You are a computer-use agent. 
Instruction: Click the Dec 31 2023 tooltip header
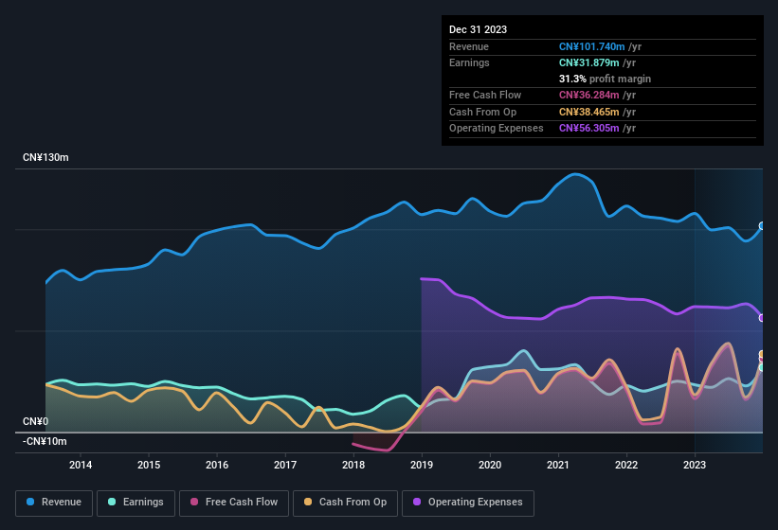[x=478, y=29]
